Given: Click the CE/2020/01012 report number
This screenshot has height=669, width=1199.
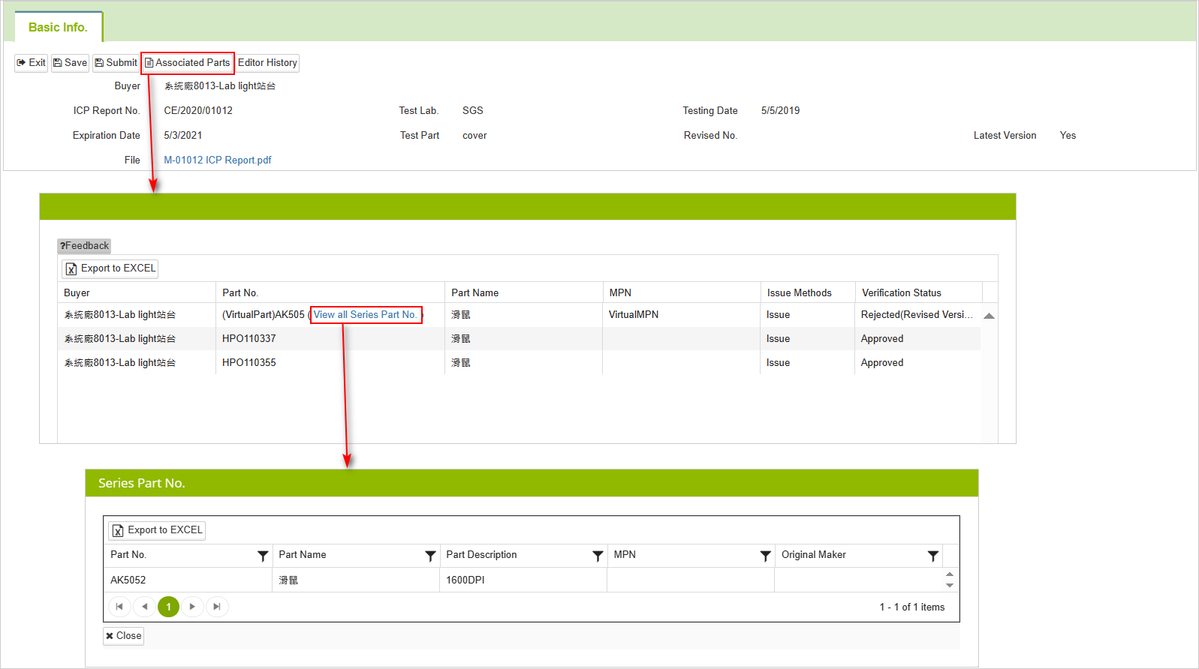Looking at the screenshot, I should 198,110.
